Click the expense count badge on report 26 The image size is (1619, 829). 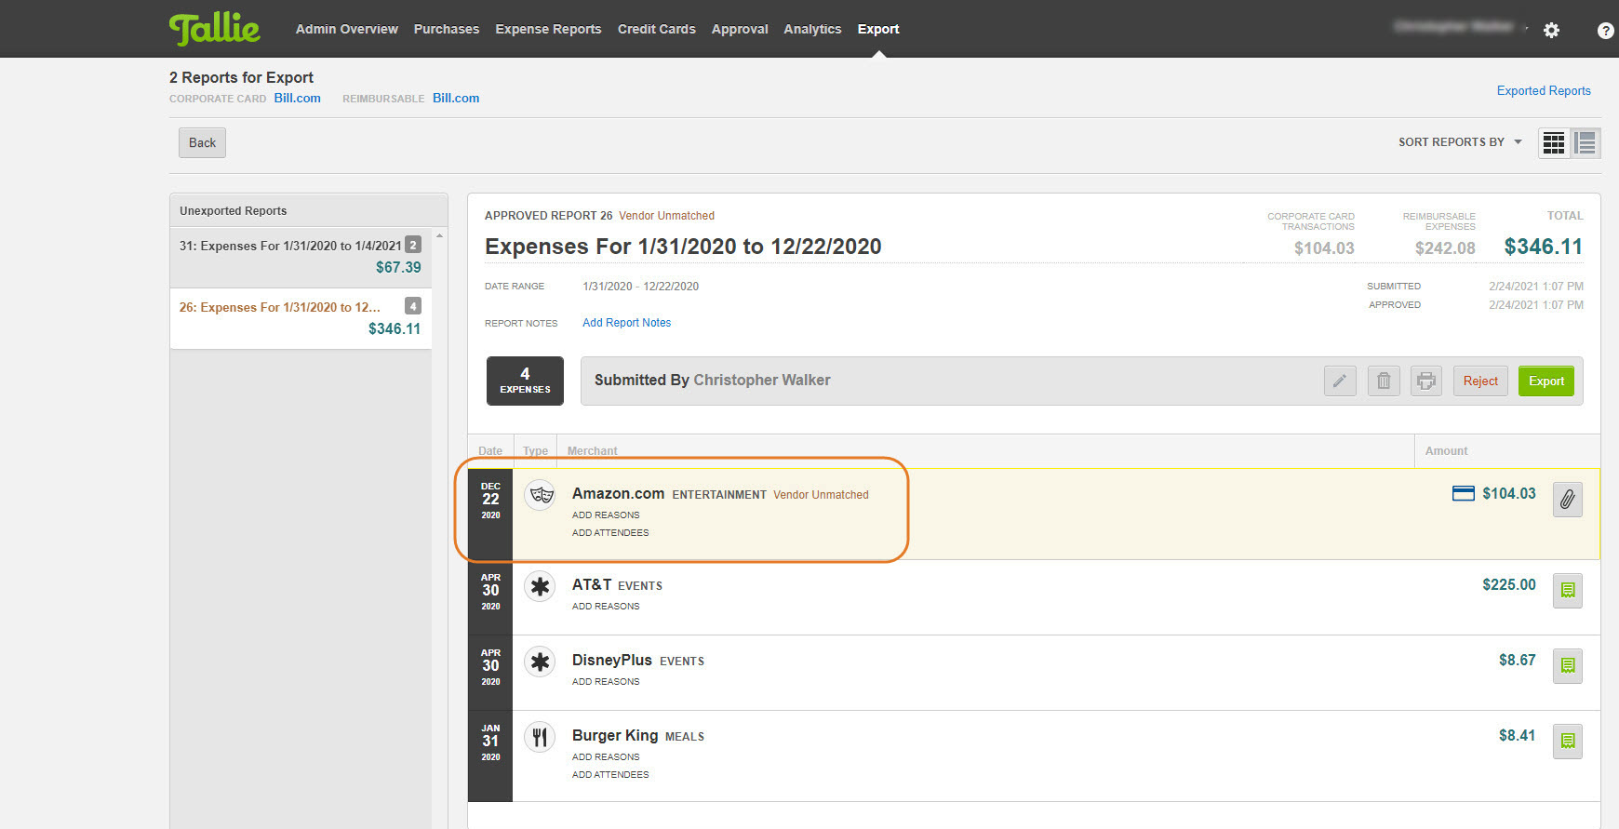(413, 306)
